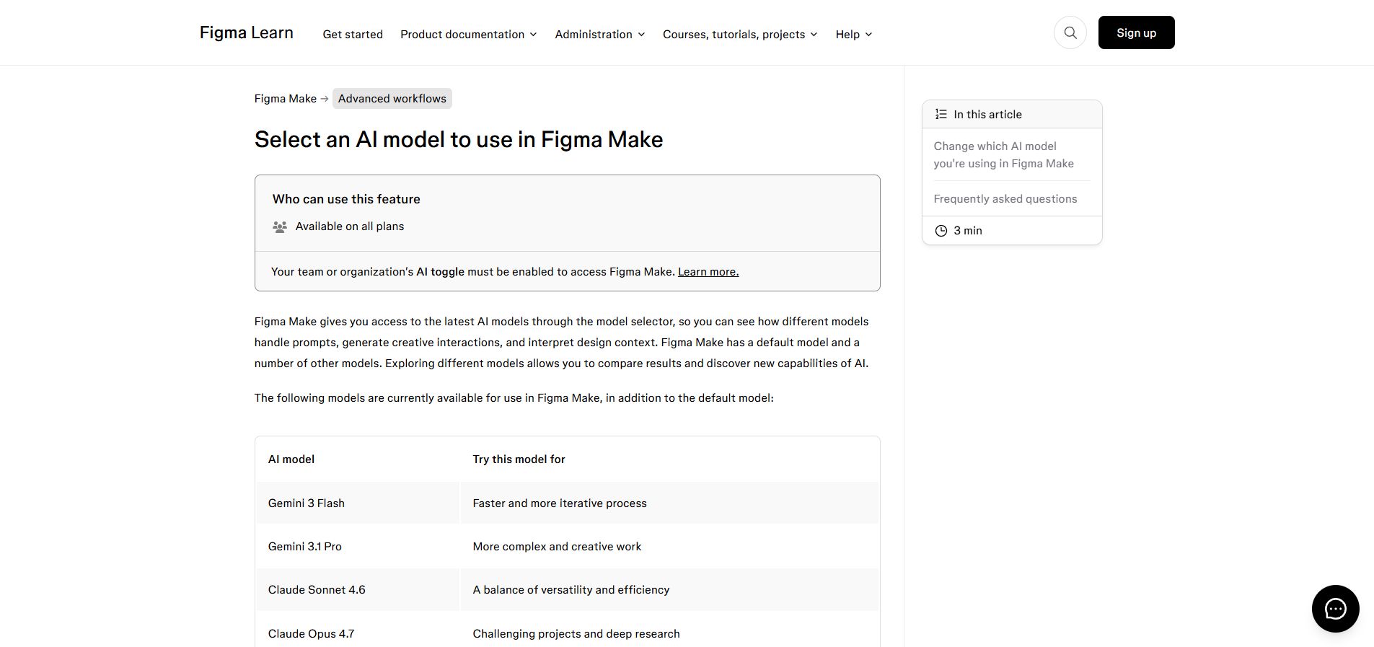The height and width of the screenshot is (647, 1374).
Task: Click the Sign up button
Action: pos(1136,32)
